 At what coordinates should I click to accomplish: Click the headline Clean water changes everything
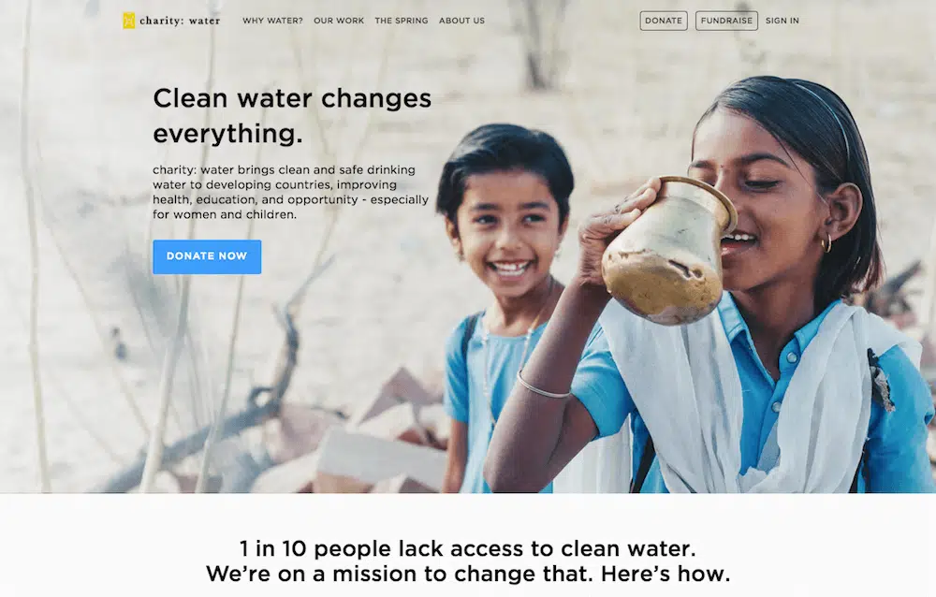click(x=292, y=115)
